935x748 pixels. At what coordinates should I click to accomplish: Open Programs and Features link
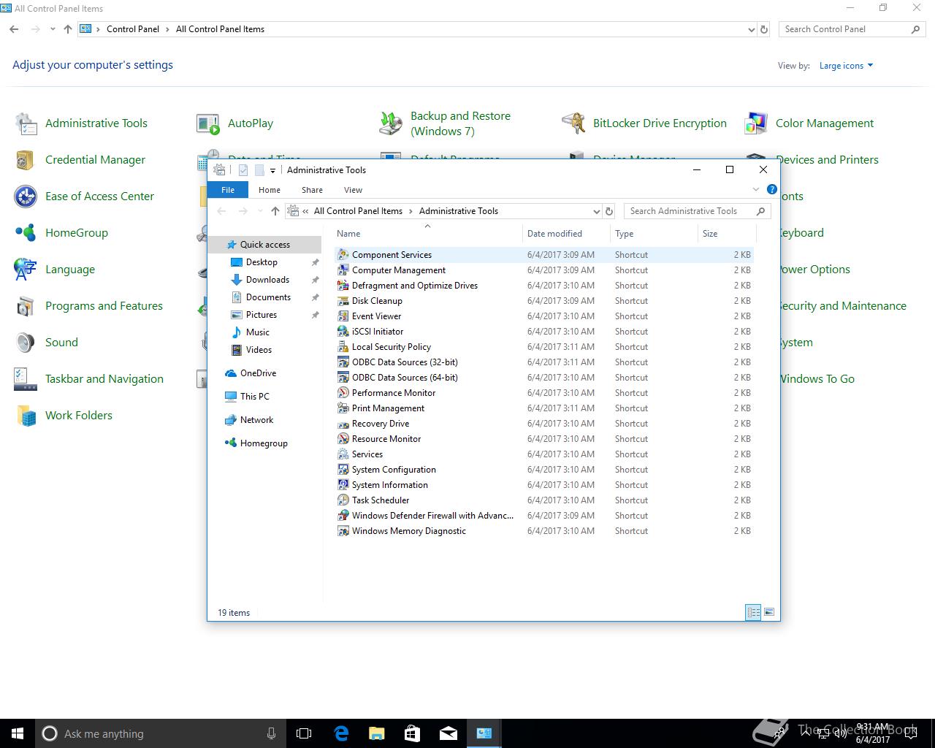click(x=104, y=306)
